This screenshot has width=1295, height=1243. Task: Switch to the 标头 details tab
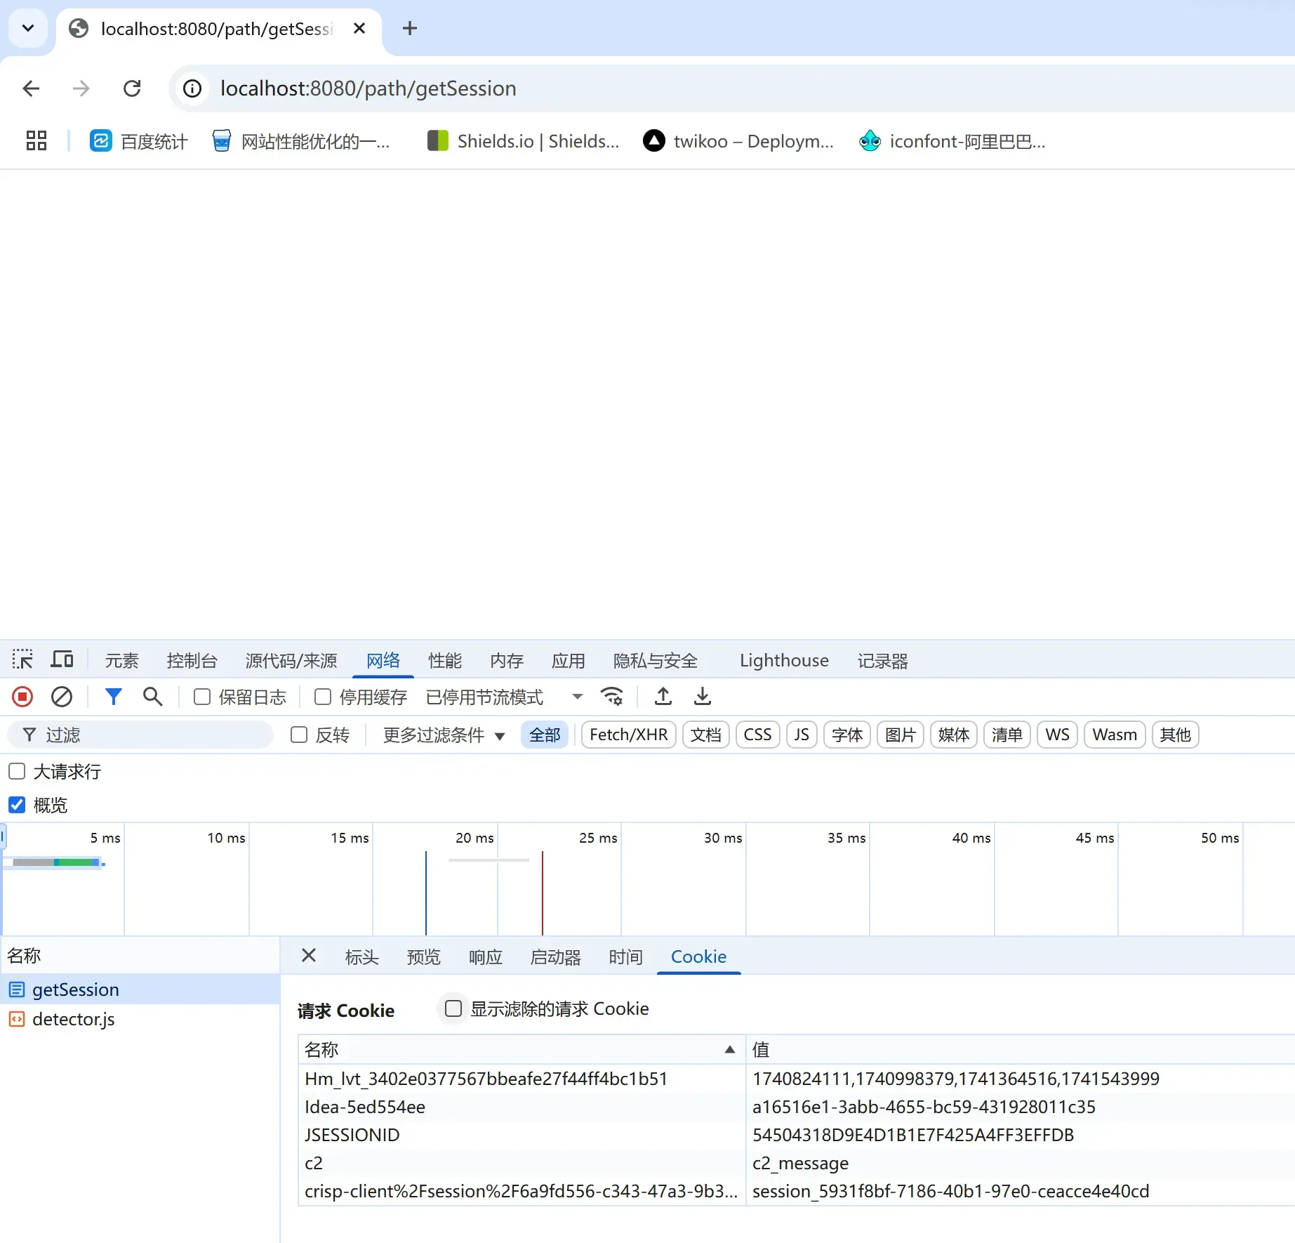(361, 956)
